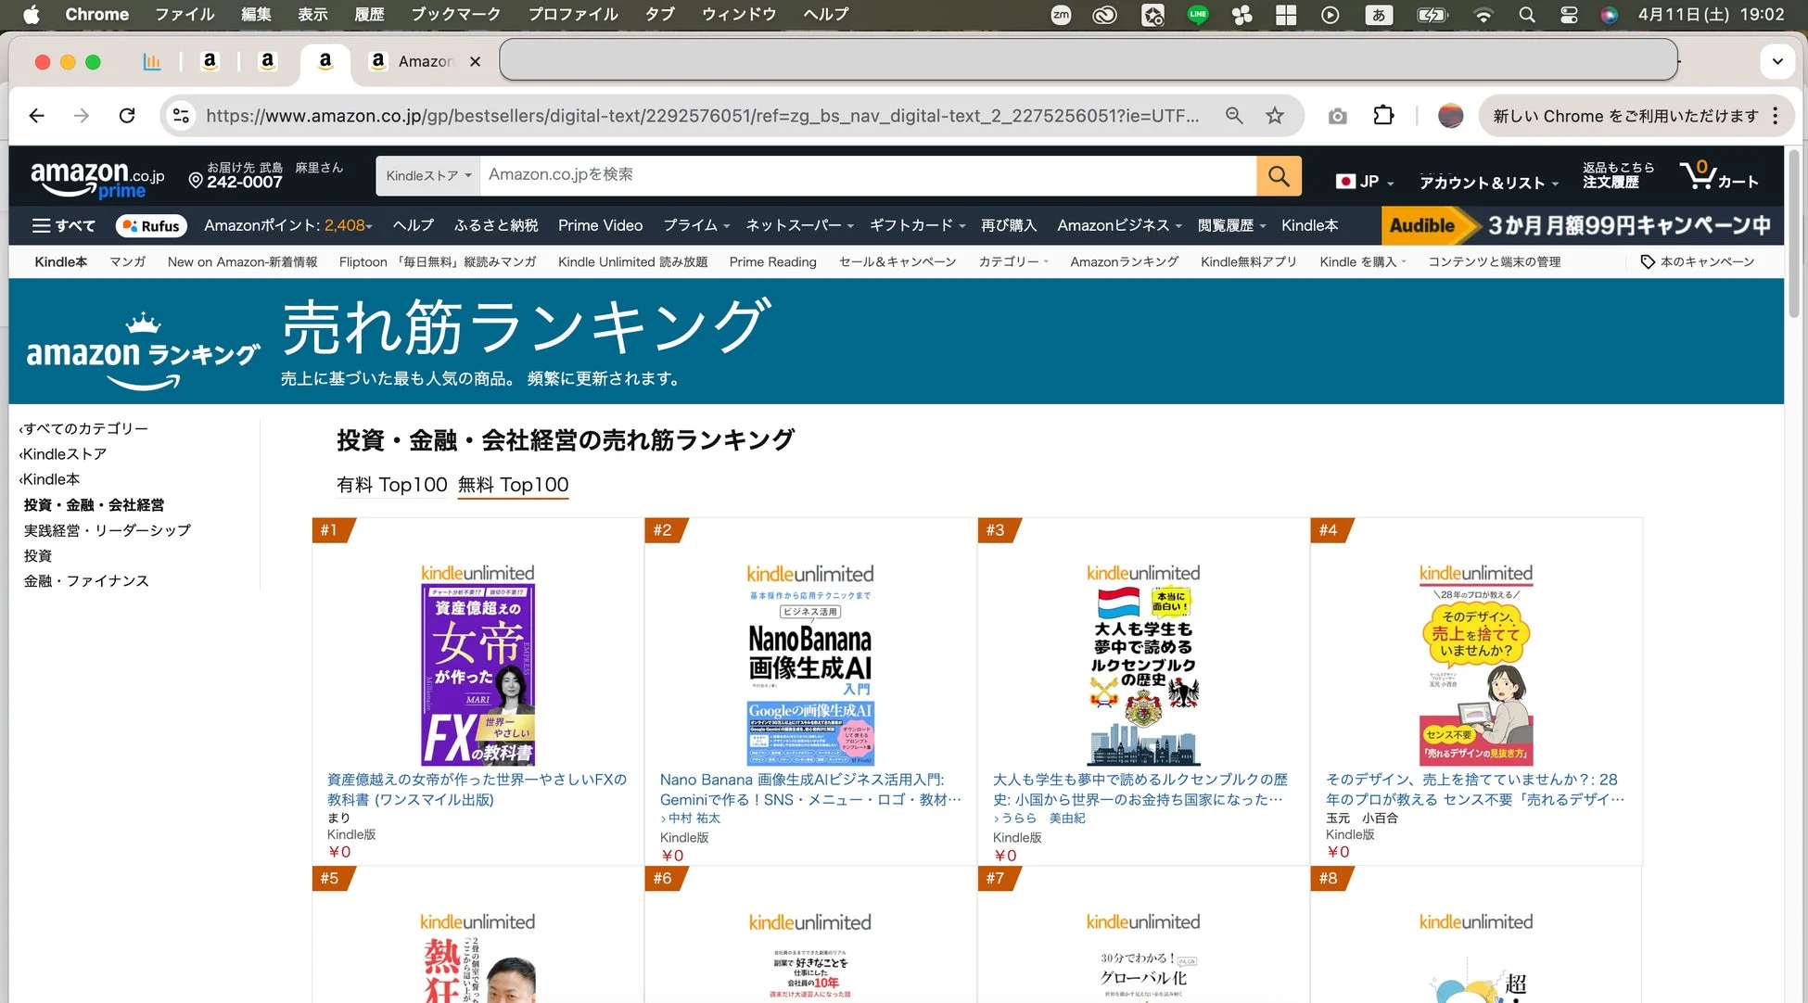Click the zoom magnifier icon in address bar
The image size is (1808, 1003).
[1234, 115]
